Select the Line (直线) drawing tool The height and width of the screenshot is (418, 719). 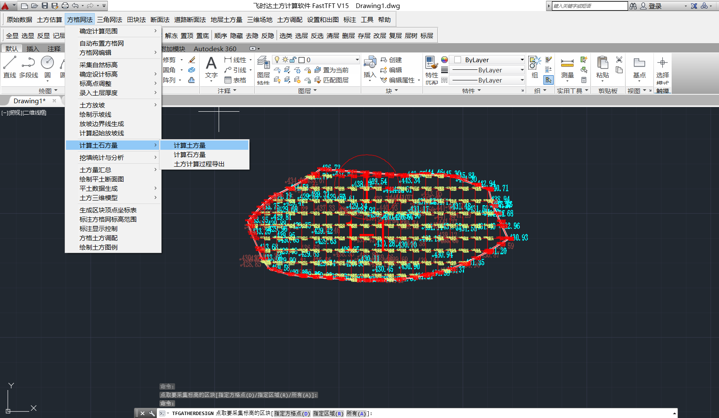click(x=10, y=67)
